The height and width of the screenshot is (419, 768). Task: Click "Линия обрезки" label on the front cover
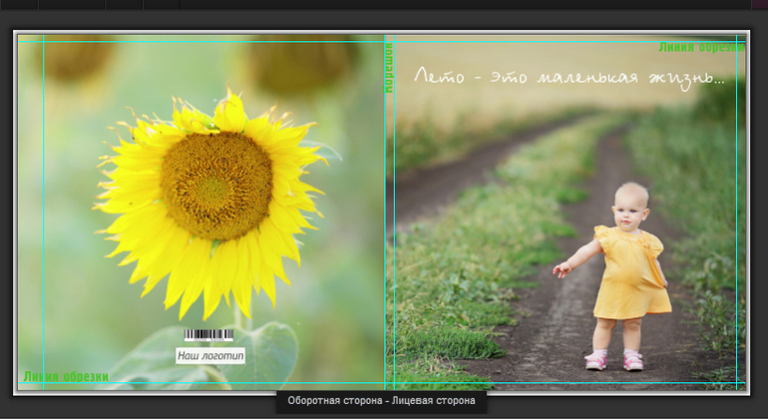coord(701,47)
